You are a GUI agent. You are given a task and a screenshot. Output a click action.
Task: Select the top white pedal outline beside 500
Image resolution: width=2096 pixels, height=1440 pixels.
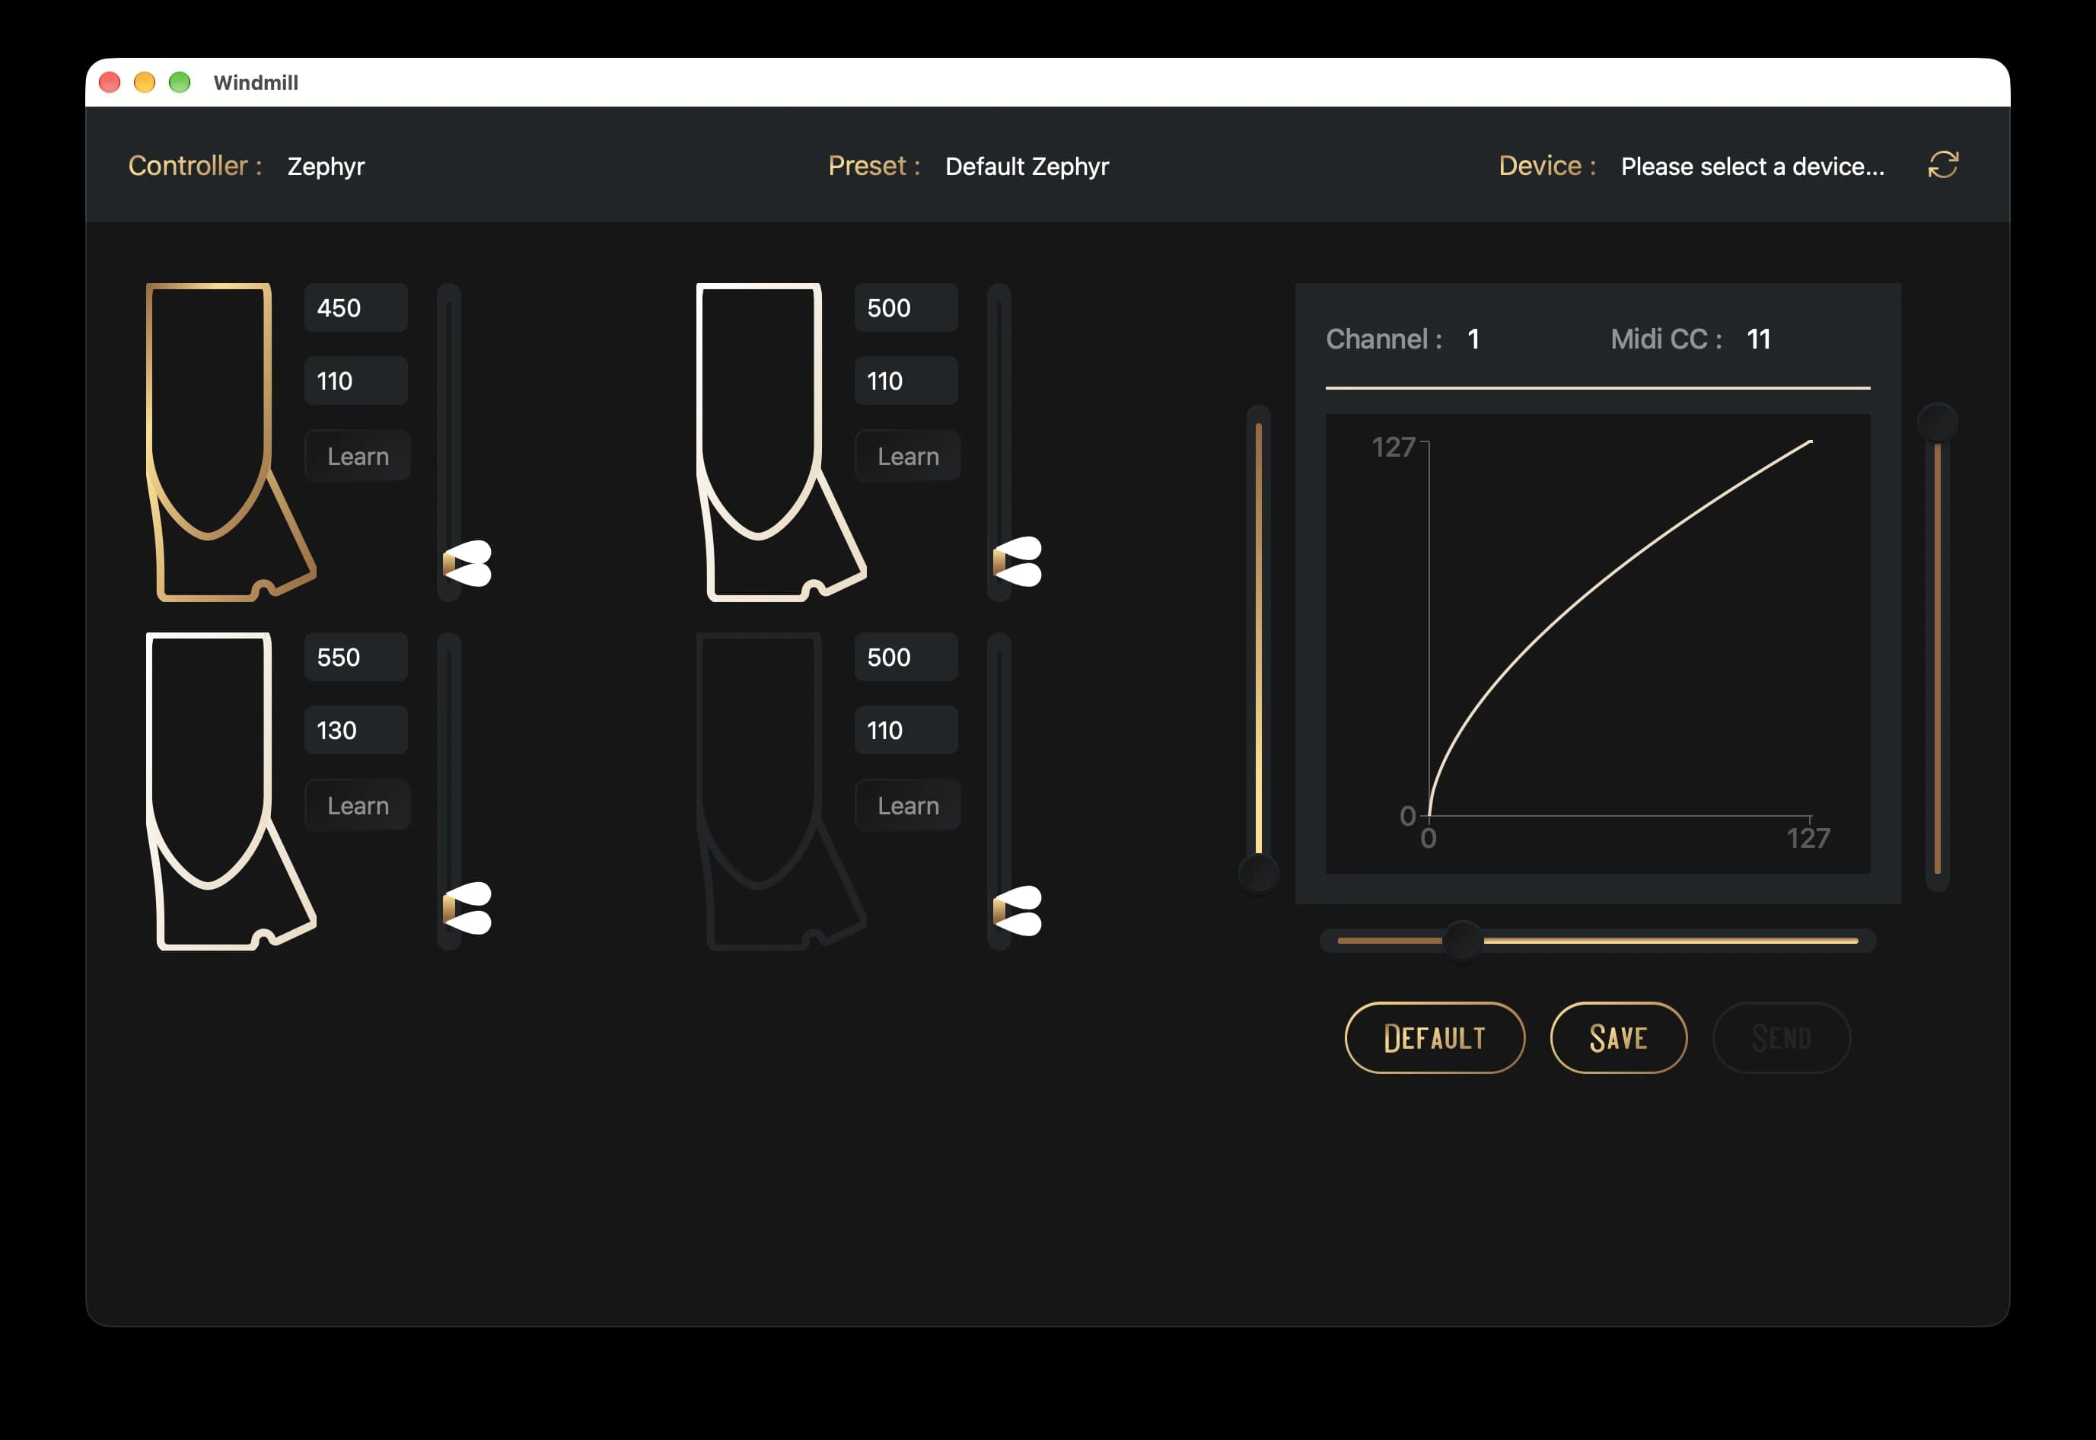[x=780, y=442]
